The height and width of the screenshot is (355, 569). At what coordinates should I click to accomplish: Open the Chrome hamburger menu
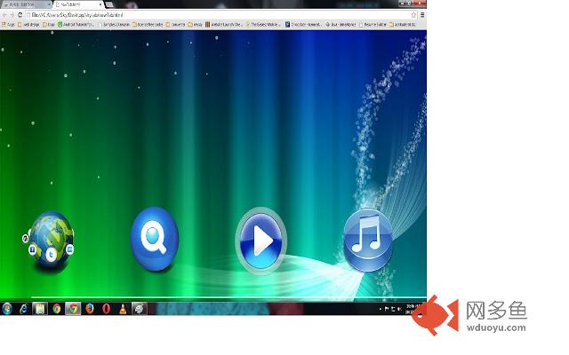[x=422, y=15]
